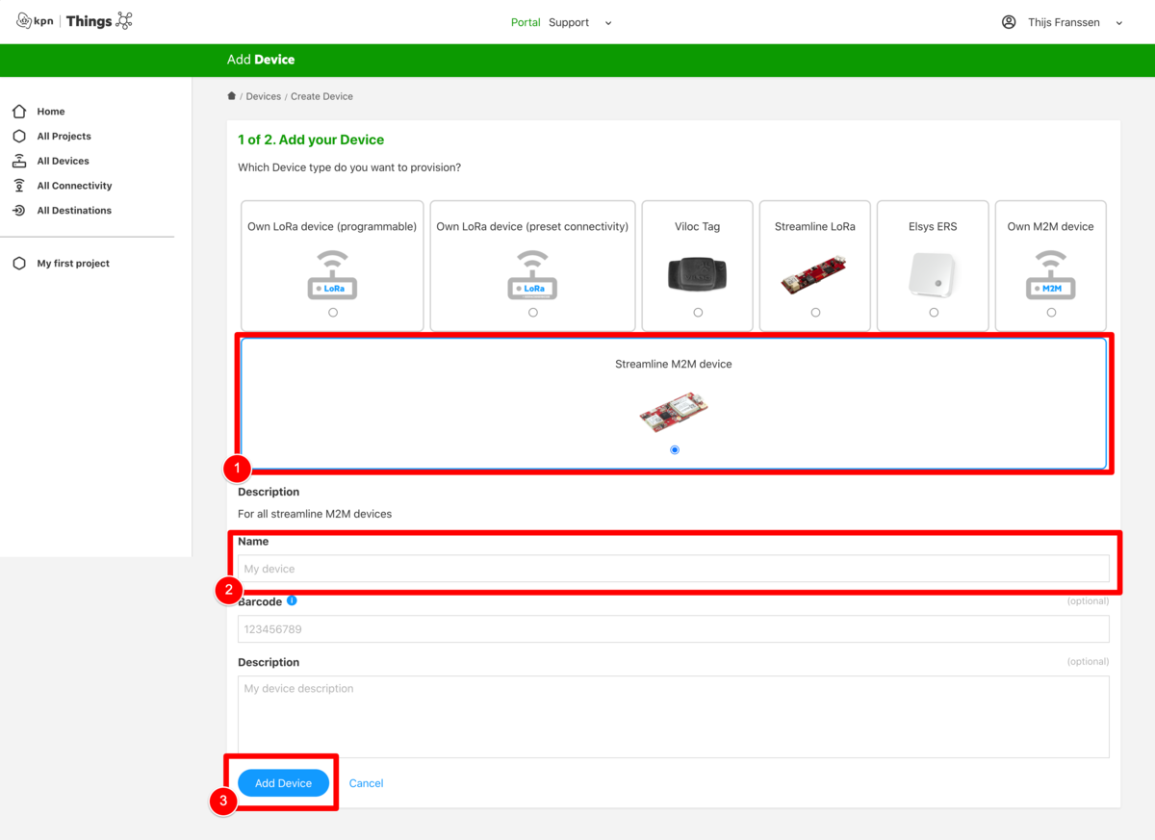Screen dimensions: 1155x840
Task: Click the Devices breadcrumb link
Action: coord(264,96)
